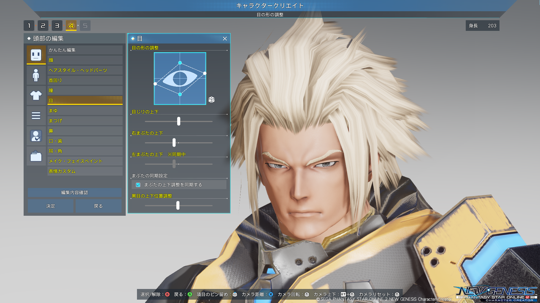The height and width of the screenshot is (303, 540).
Task: Click the 目じりの上下 slider handle
Action: point(179,121)
